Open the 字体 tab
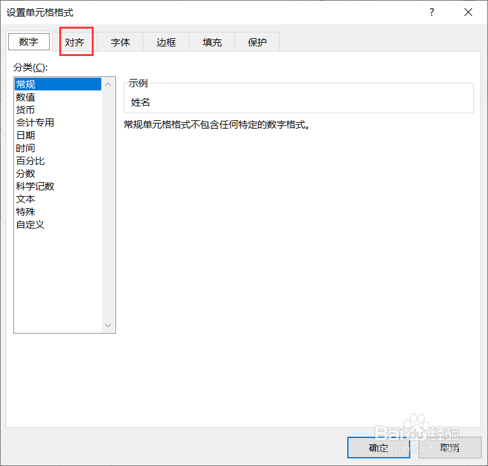 point(120,42)
